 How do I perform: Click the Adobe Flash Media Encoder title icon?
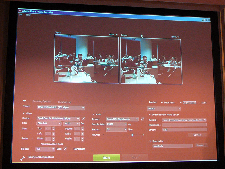[x=20, y=10]
